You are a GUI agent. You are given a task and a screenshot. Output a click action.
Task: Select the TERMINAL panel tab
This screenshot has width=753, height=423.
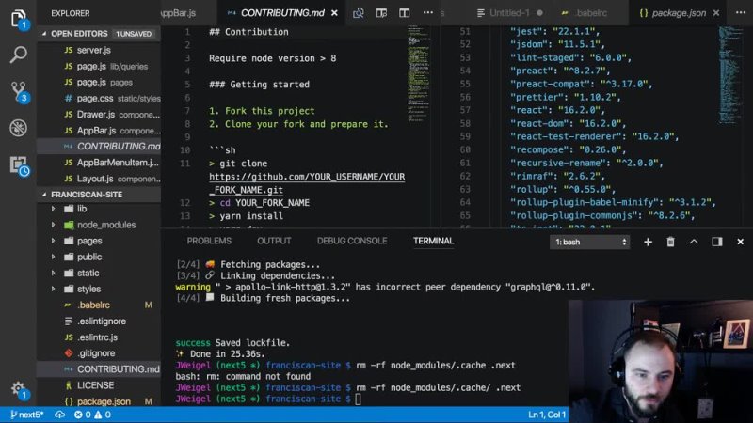click(x=433, y=241)
